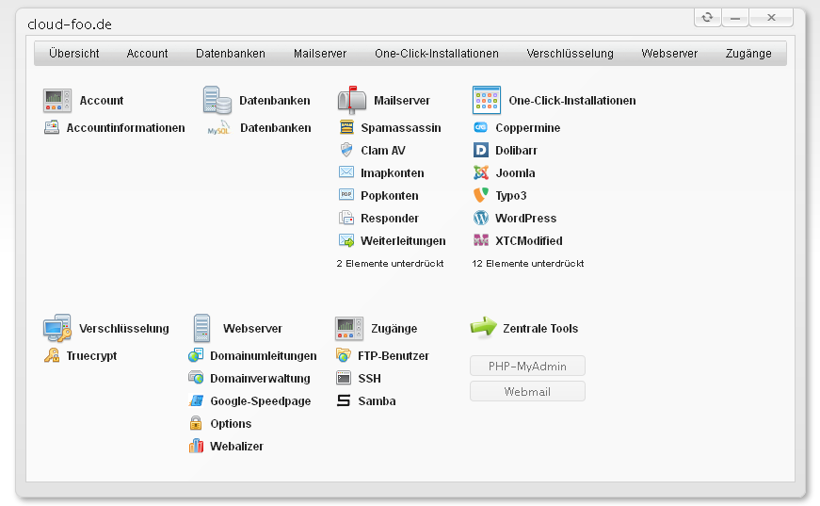Click the Webalizer chart icon
820x506 pixels.
[x=196, y=446]
